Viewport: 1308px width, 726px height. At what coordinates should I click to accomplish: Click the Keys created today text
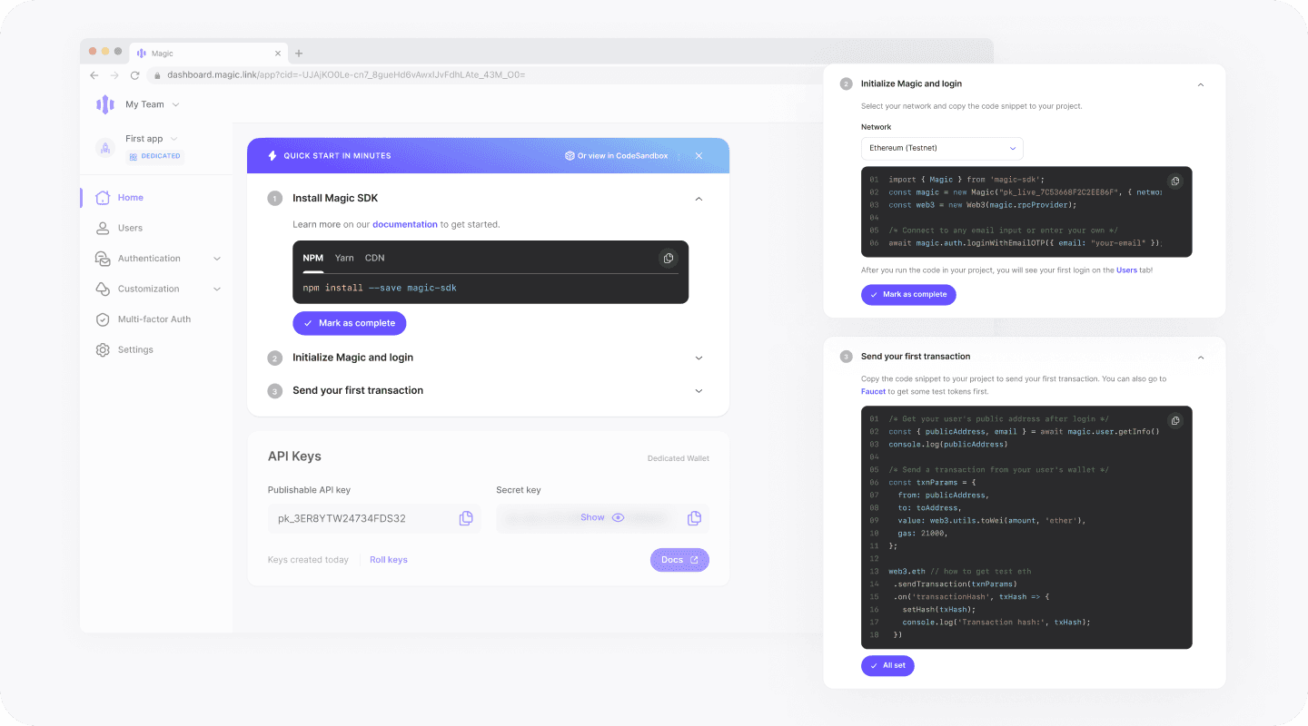[308, 560]
